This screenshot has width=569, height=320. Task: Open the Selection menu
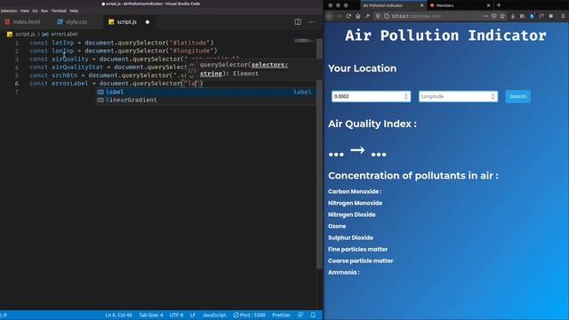click(x=9, y=11)
